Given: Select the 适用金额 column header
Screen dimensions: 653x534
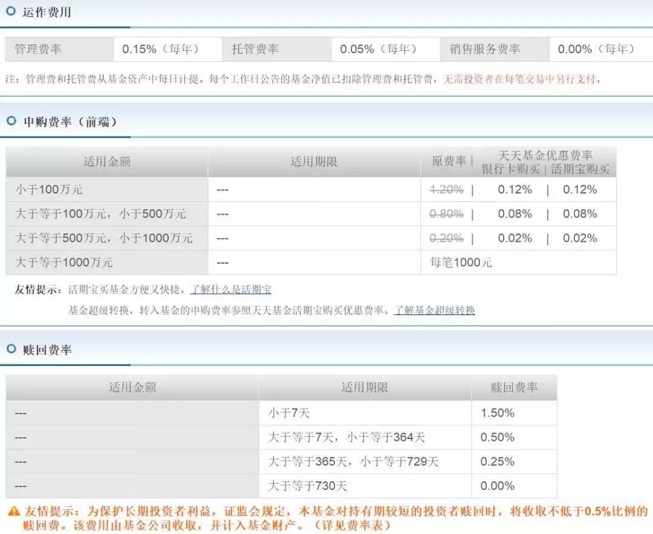Looking at the screenshot, I should [106, 161].
